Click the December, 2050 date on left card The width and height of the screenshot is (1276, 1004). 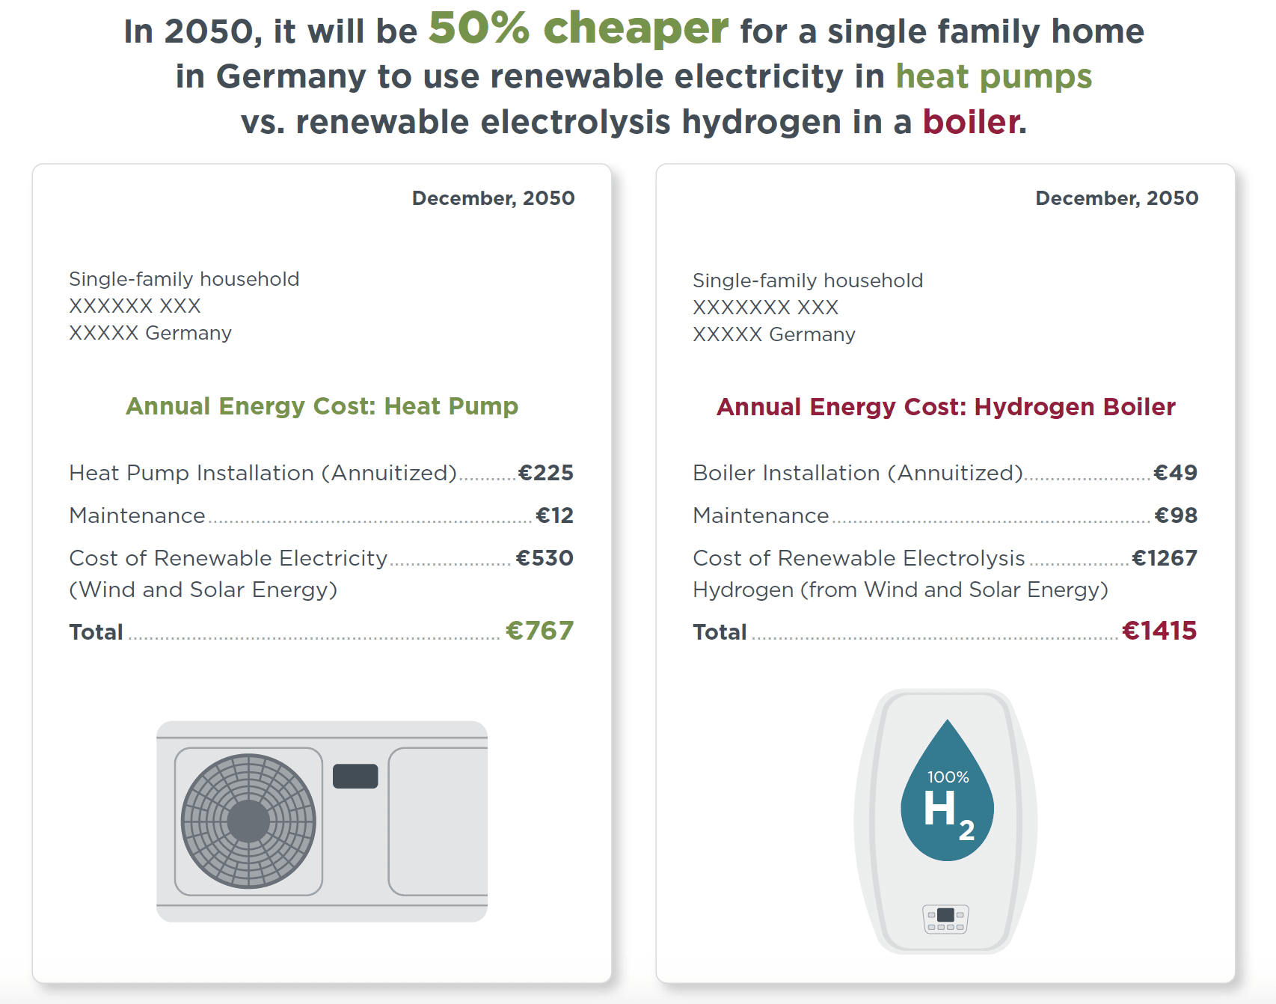[494, 198]
